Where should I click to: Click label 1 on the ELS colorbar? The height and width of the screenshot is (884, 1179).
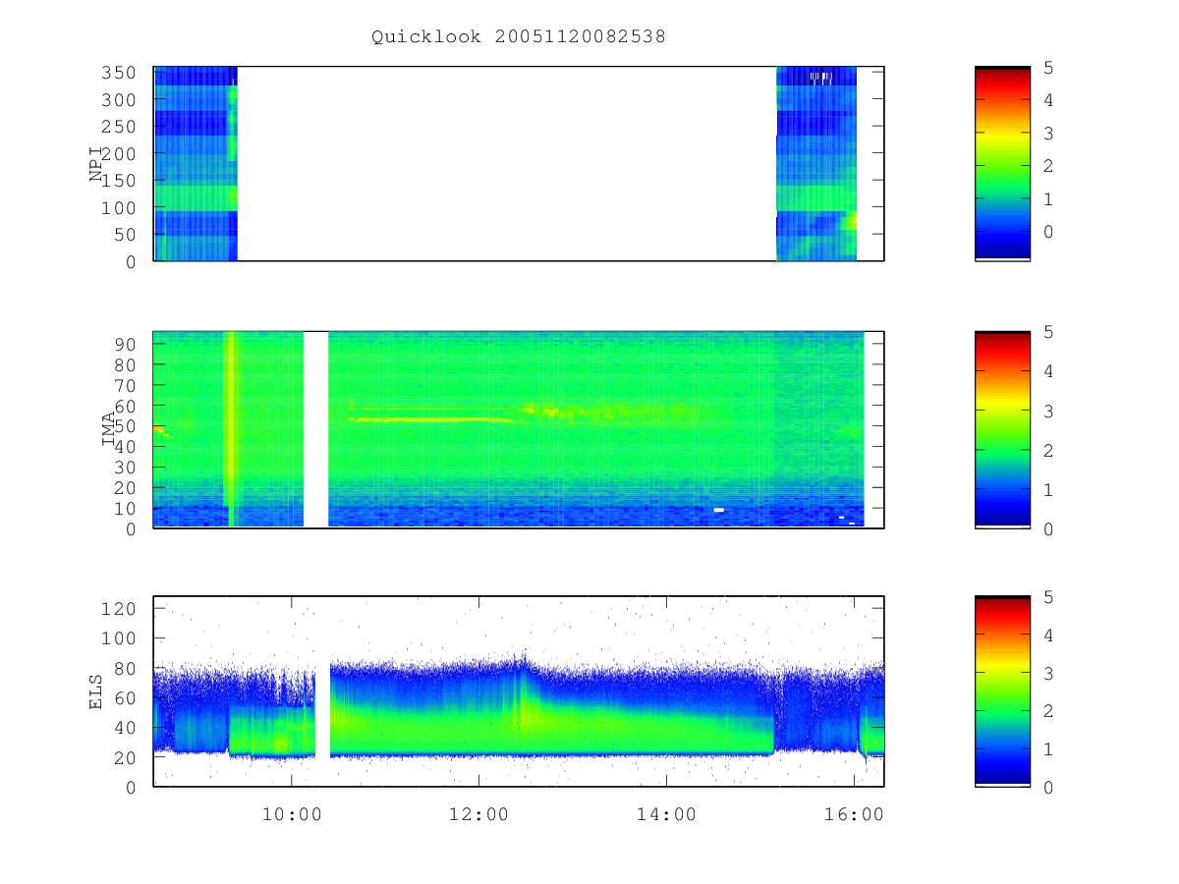coord(1048,749)
